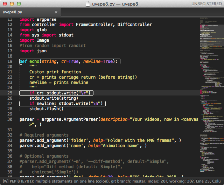
Task: Click 'stdout.write(string)' line
Action: [54, 98]
